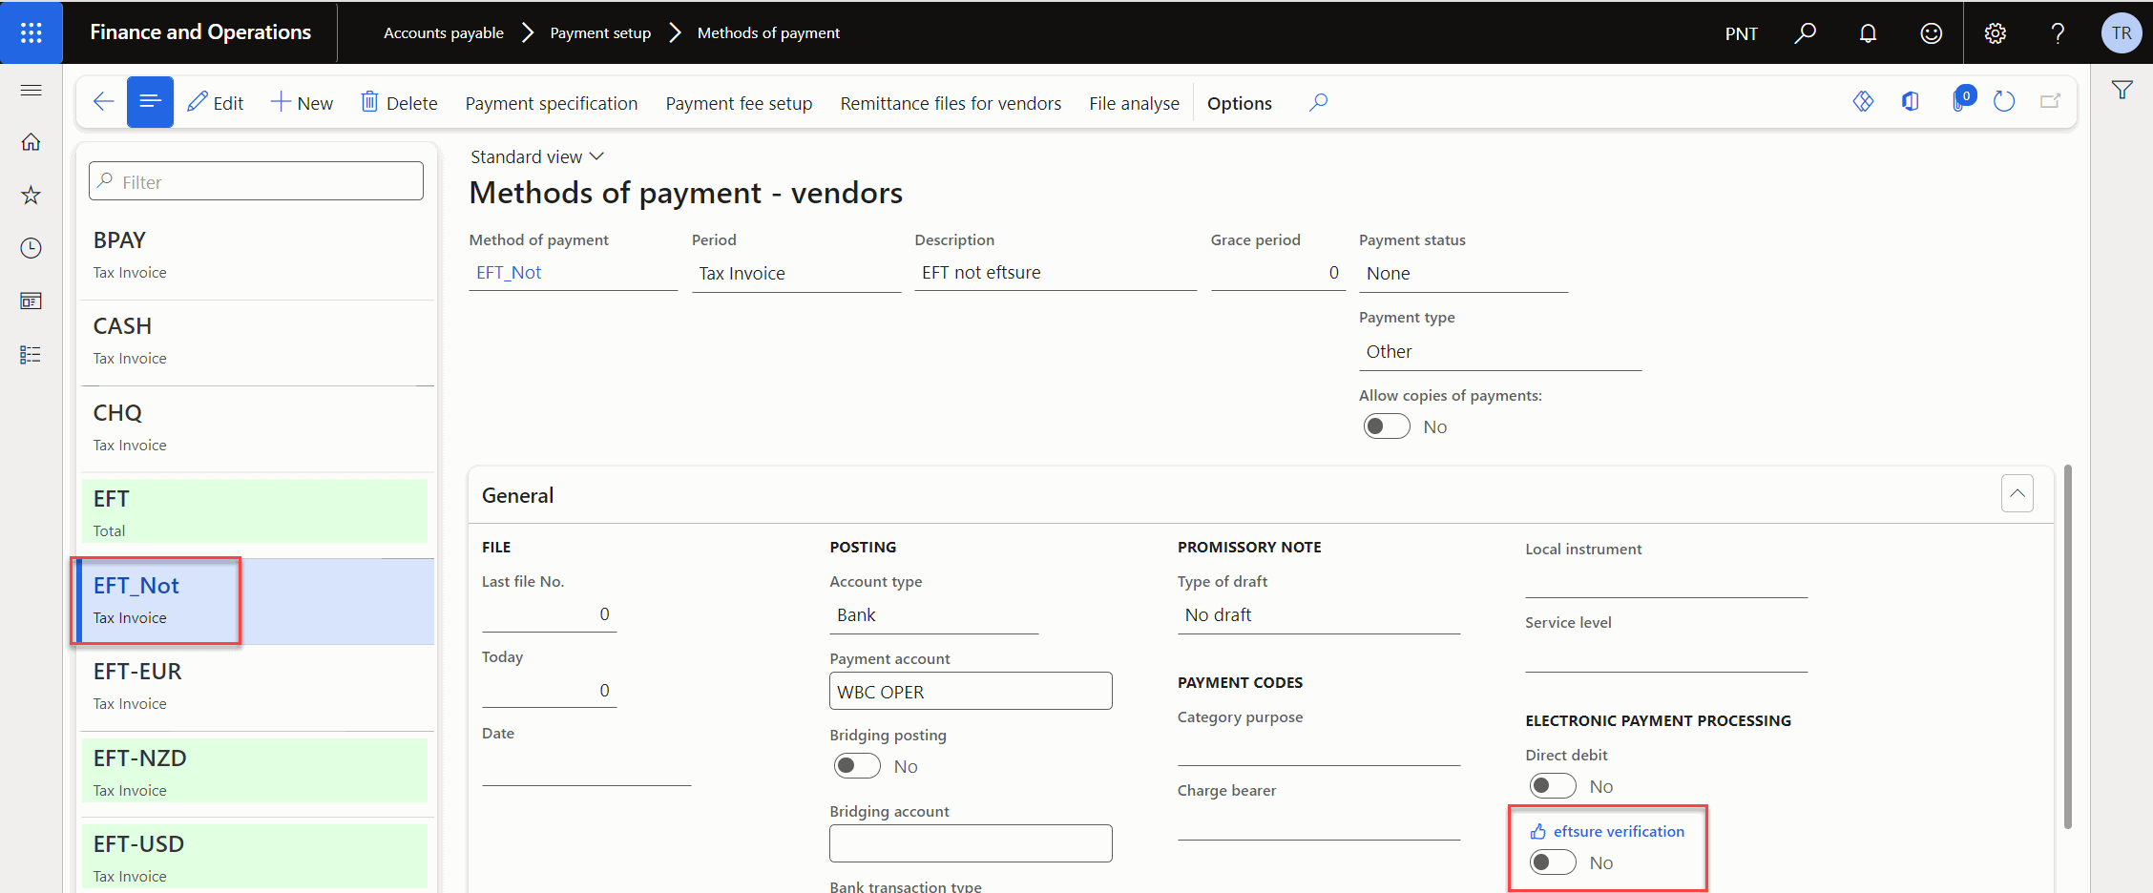Screen dimensions: 2153x893
Task: Open the Workspaces icon in sidebar
Action: (31, 301)
